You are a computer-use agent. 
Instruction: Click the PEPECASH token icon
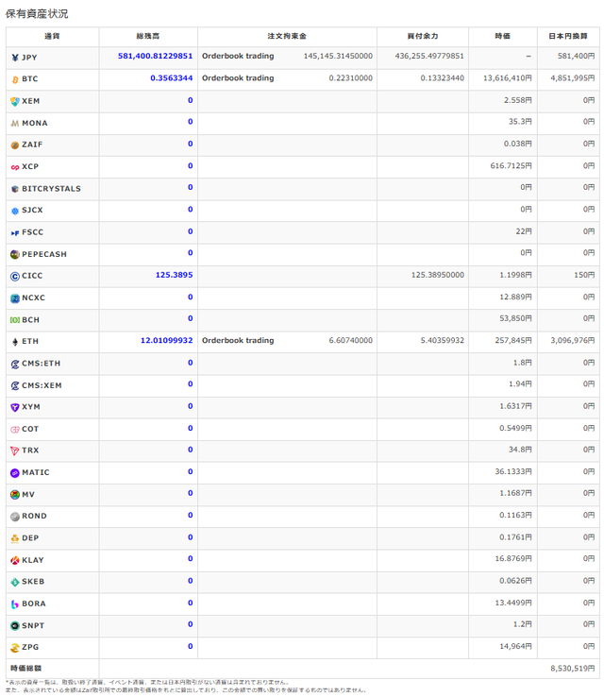tap(15, 254)
